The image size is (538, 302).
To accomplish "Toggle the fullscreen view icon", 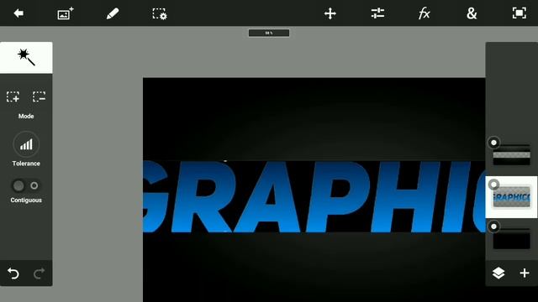I will tap(520, 13).
